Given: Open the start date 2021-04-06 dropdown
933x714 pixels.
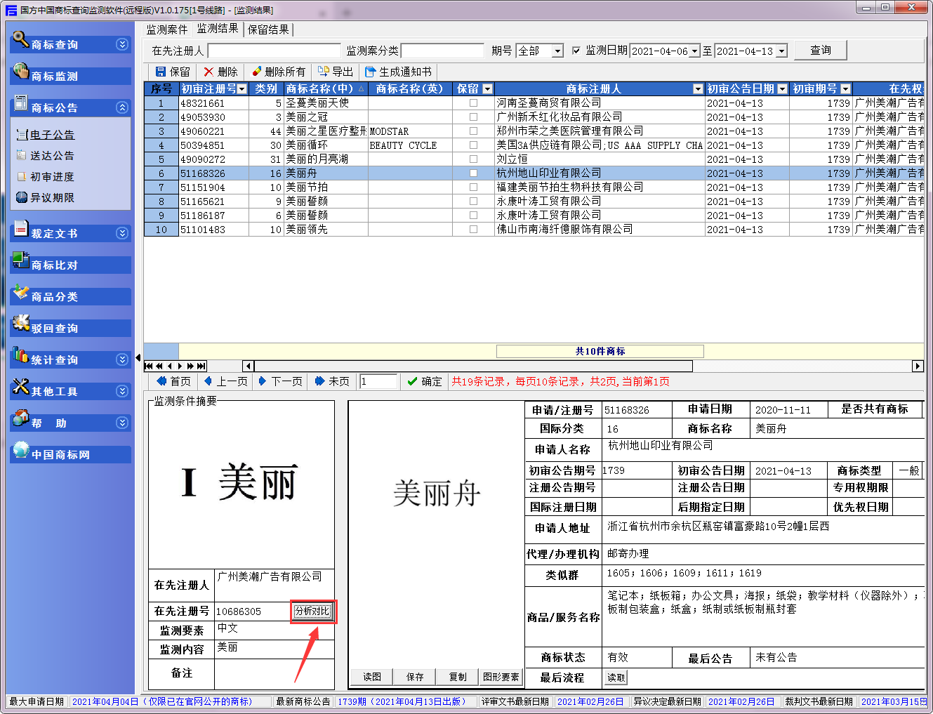Looking at the screenshot, I should coord(694,51).
